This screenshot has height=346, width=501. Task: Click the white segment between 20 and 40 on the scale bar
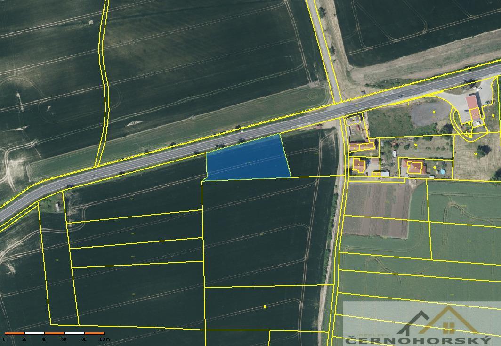(x=34, y=333)
